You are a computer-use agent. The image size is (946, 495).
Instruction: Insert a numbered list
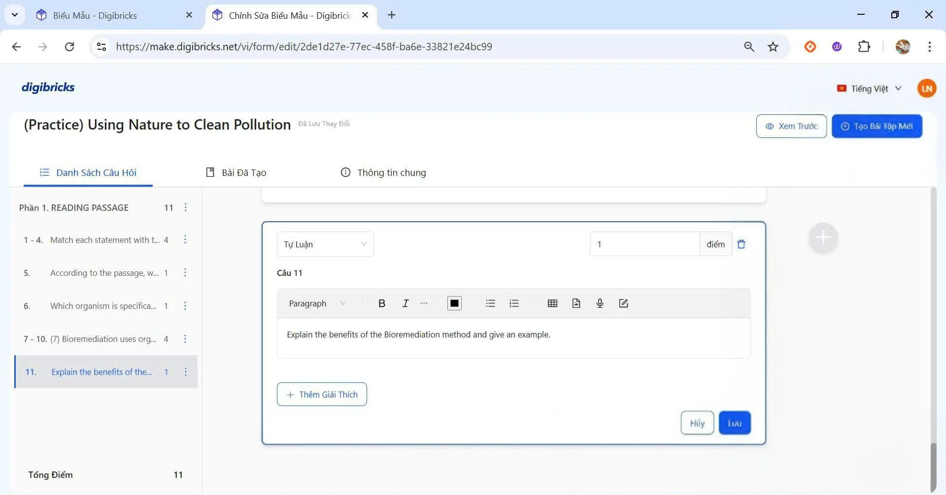tap(514, 303)
